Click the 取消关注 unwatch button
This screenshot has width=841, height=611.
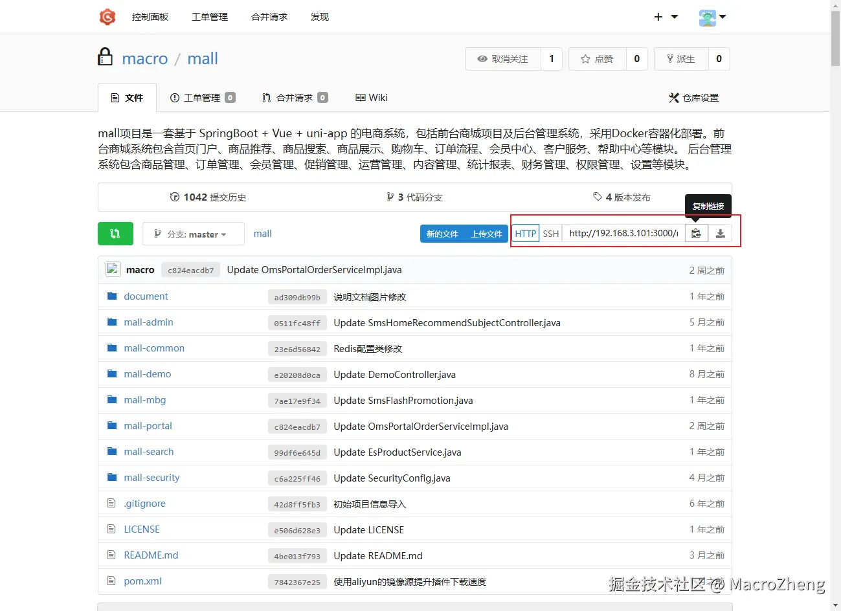503,59
